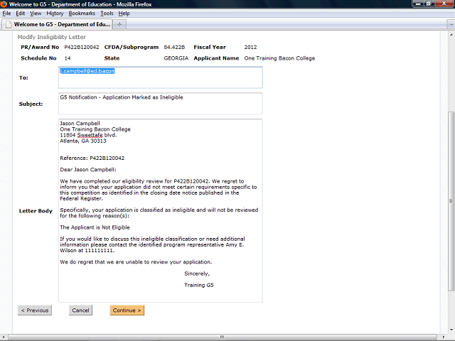Screen dimensions: 455x341
Task: Click the Schedule No value 14
Action: coord(68,58)
